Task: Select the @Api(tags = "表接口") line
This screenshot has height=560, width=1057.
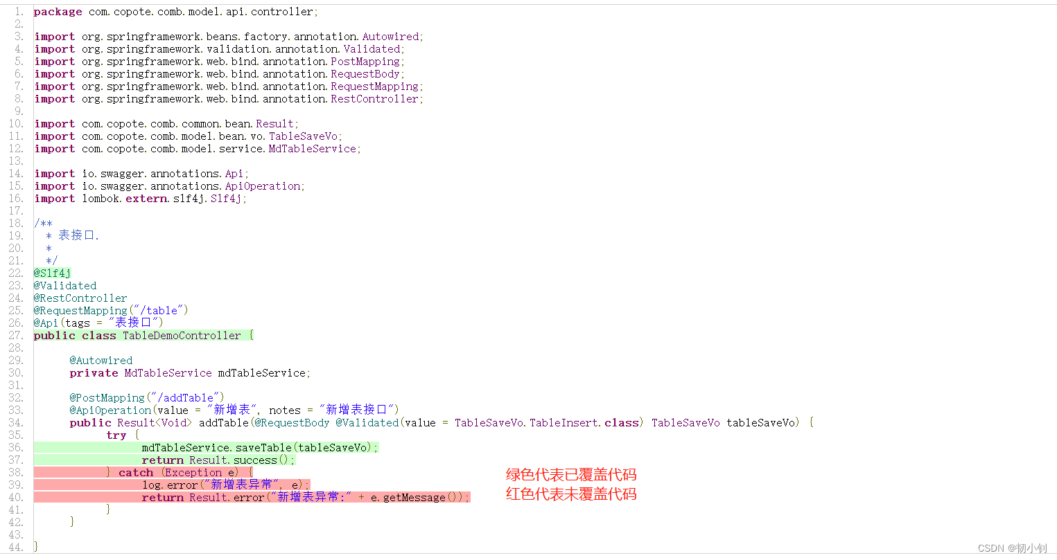Action: (98, 323)
